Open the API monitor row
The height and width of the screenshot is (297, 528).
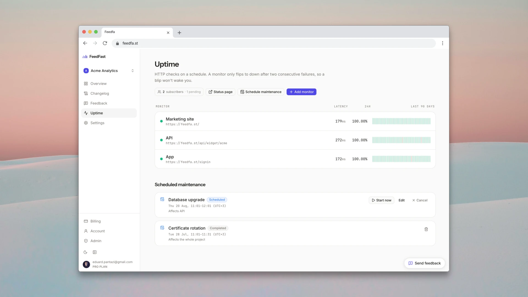295,140
